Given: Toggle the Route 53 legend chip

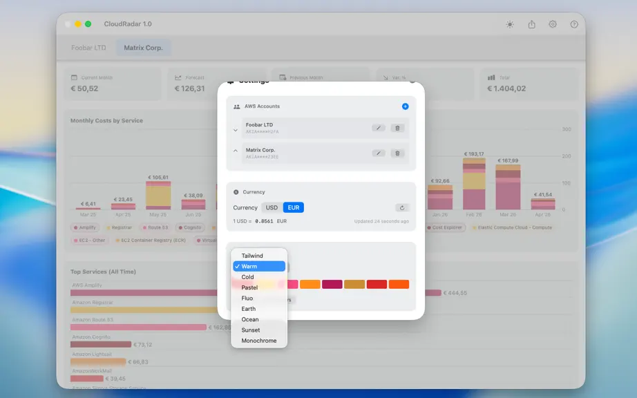Looking at the screenshot, I should [x=155, y=227].
